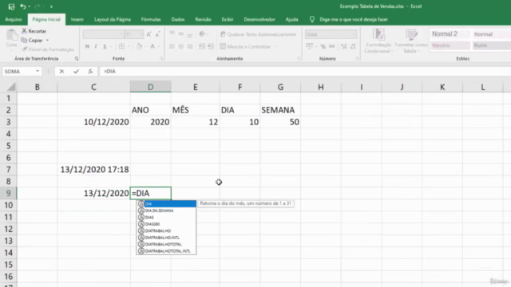Image resolution: width=511 pixels, height=287 pixels.
Task: Open the number format Geral dropdown
Action: (331, 34)
